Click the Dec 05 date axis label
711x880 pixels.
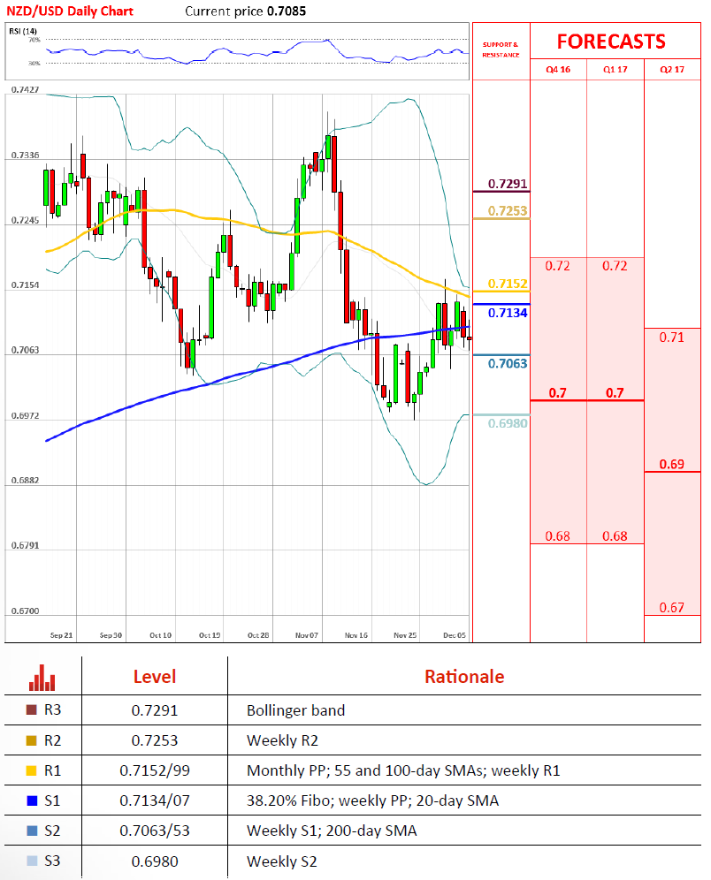pyautogui.click(x=455, y=635)
